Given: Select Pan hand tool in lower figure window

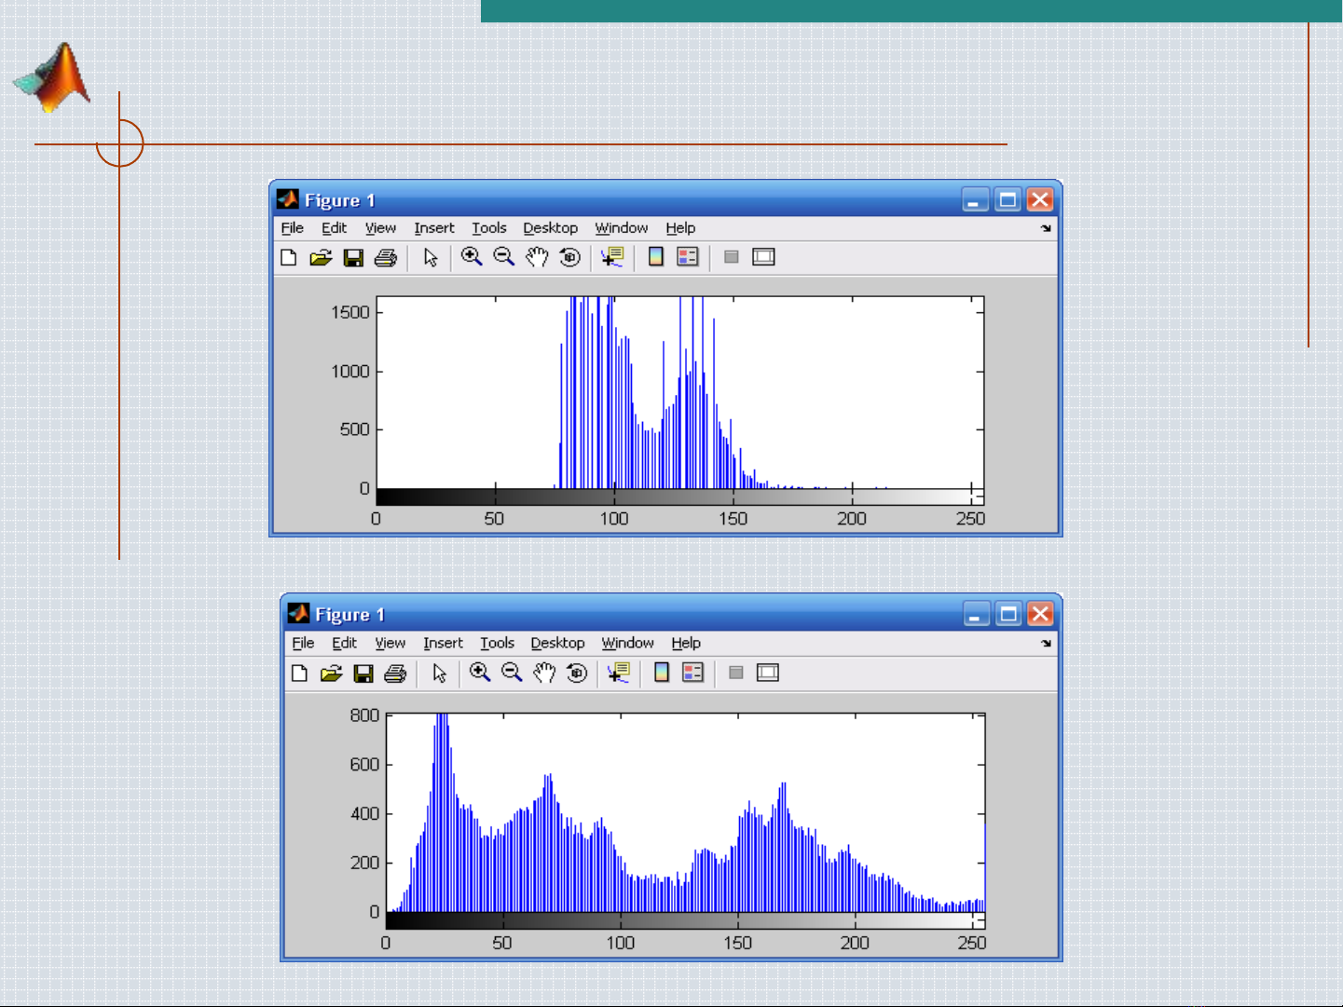Looking at the screenshot, I should pyautogui.click(x=544, y=673).
